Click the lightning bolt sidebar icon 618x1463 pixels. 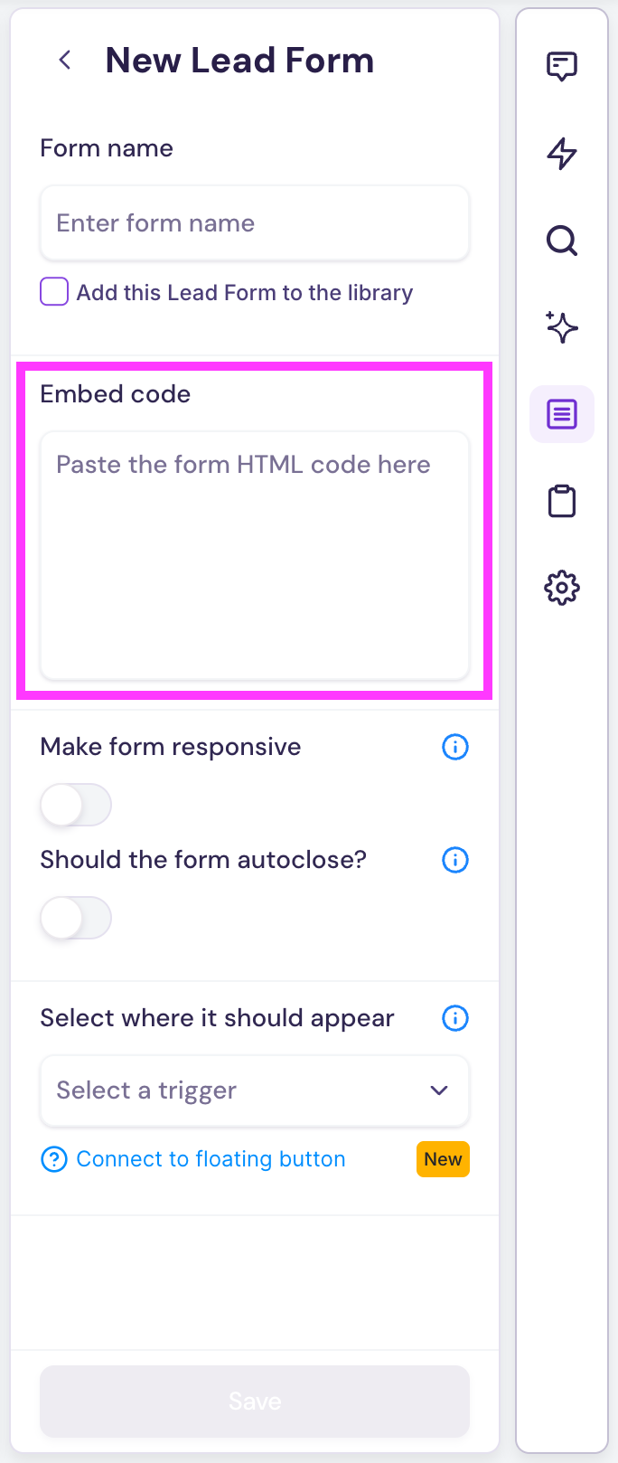(562, 153)
